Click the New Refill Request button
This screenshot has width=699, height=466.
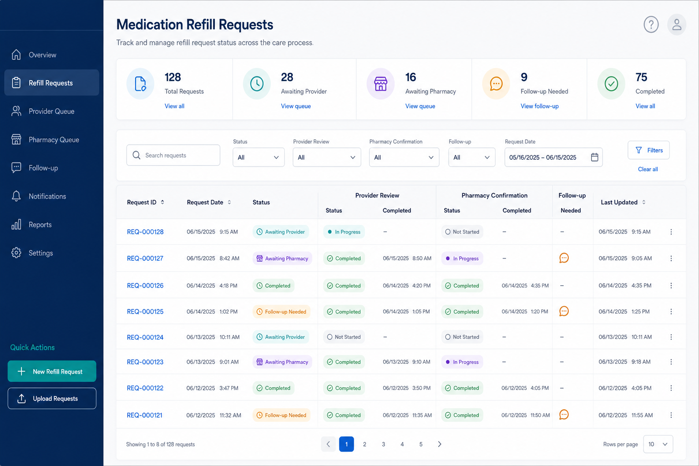point(52,371)
